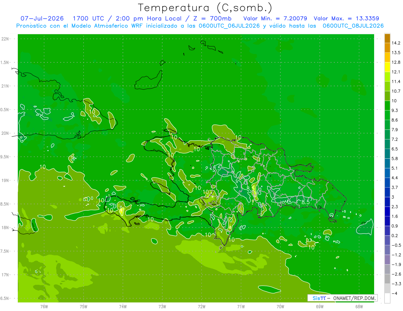This screenshot has width=403, height=311.
Task: Click the '19N' latitude label
Action: point(5,180)
